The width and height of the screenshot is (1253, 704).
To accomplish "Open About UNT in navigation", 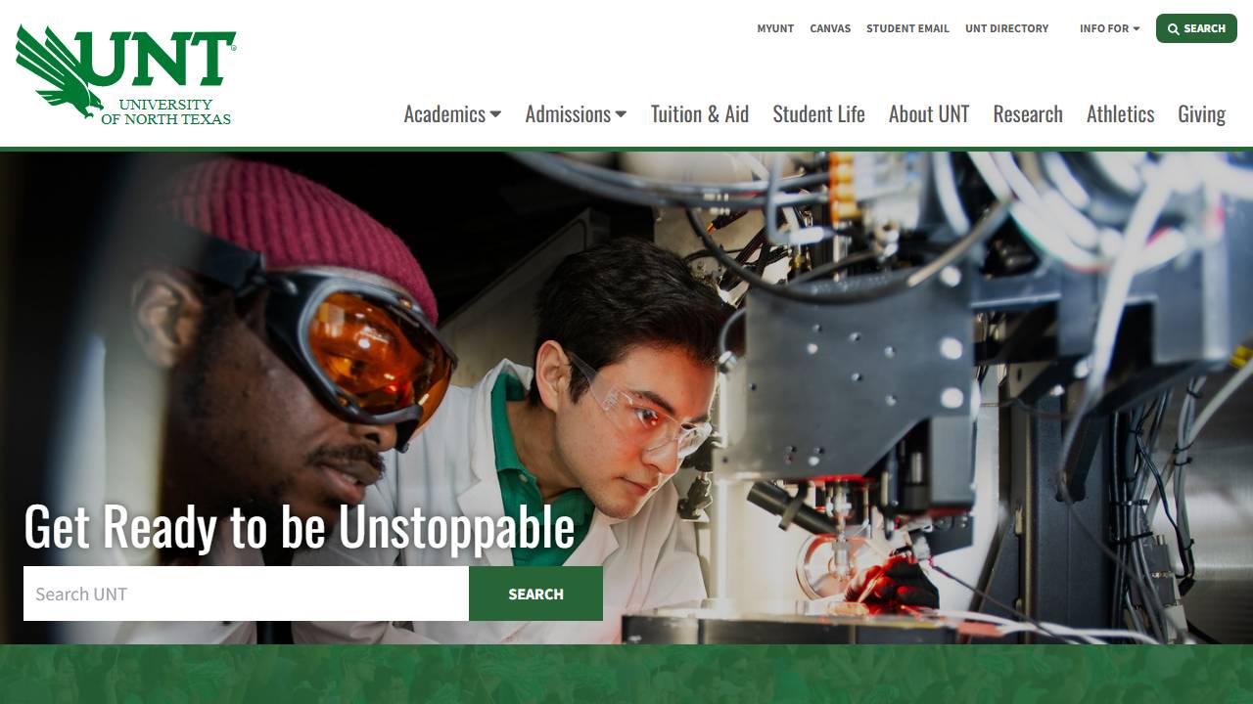I will (929, 114).
